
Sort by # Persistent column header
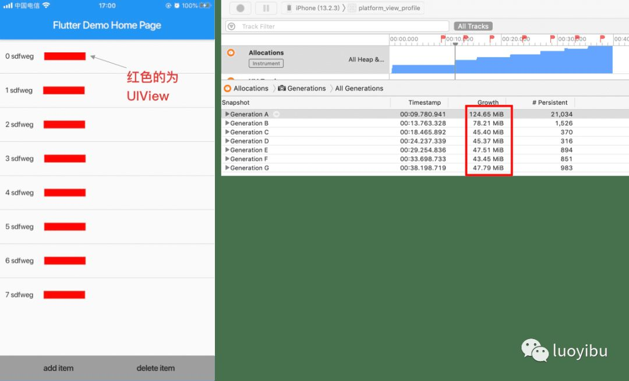coord(550,102)
